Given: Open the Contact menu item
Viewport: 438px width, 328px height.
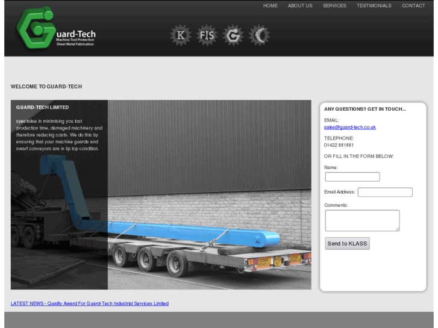Looking at the screenshot, I should (413, 5).
